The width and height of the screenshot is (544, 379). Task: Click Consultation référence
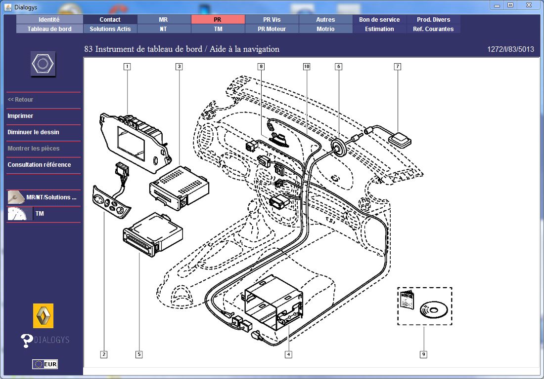point(39,165)
